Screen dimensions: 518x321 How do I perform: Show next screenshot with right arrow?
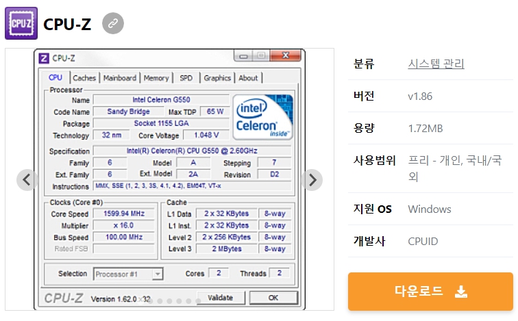[312, 180]
